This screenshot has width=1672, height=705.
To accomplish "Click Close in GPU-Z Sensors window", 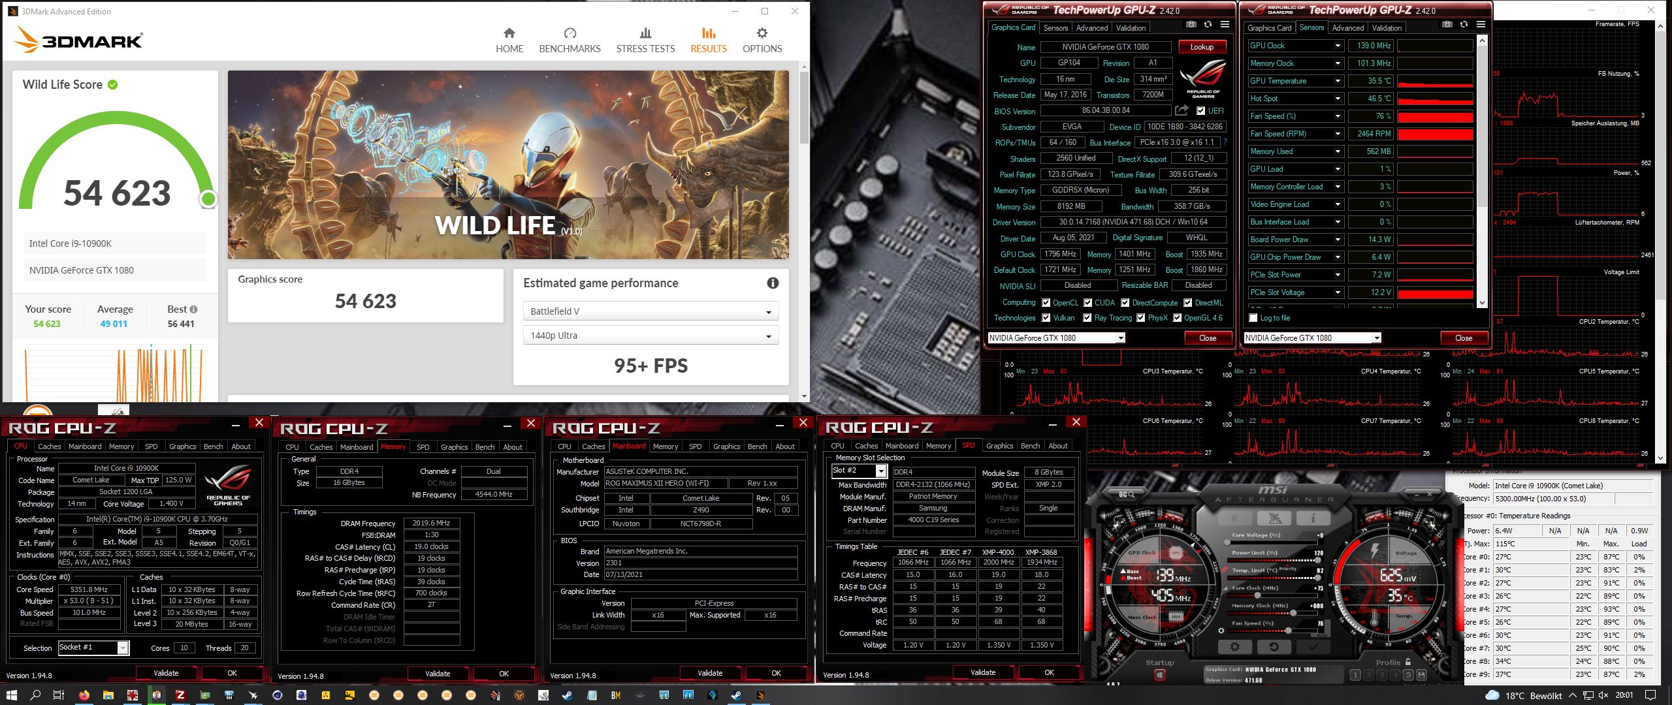I will (1464, 338).
